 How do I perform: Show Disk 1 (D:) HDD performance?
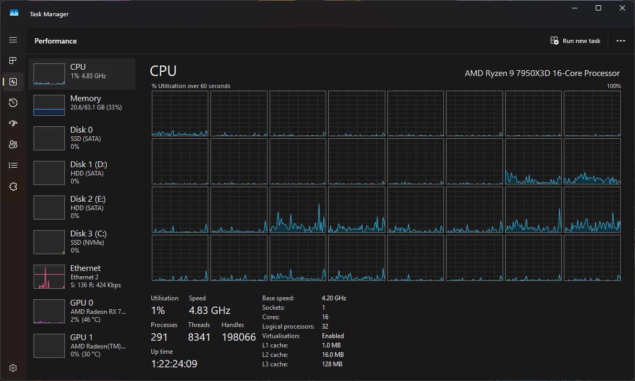pyautogui.click(x=81, y=172)
